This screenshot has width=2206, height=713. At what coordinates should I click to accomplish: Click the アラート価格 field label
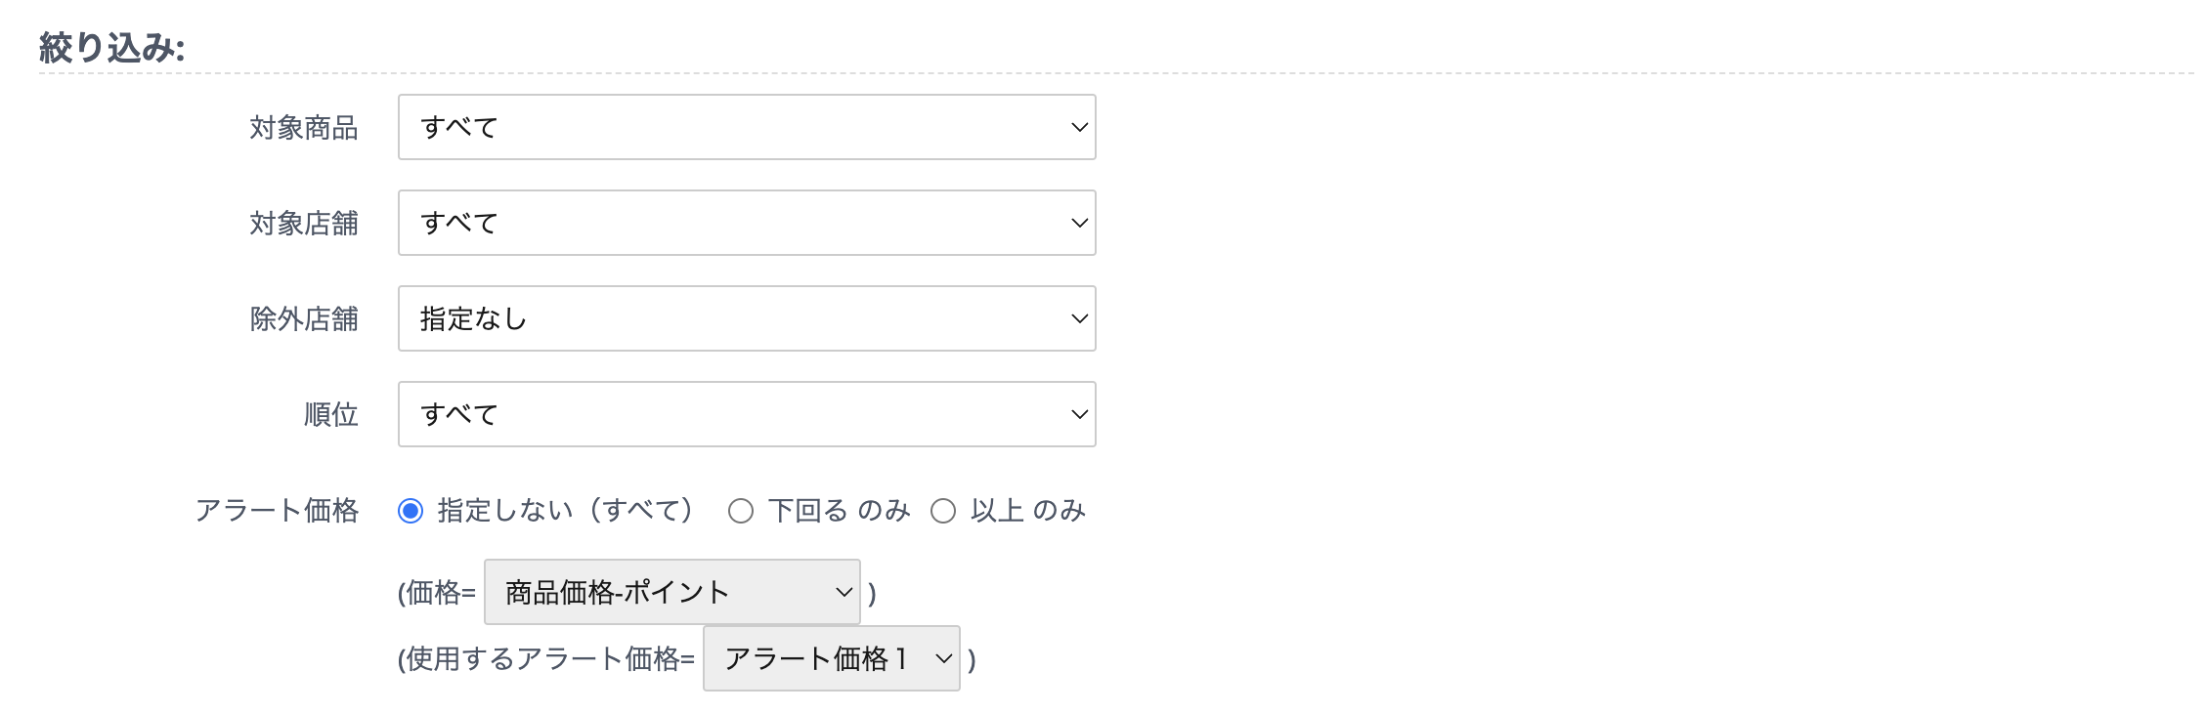coord(278,511)
